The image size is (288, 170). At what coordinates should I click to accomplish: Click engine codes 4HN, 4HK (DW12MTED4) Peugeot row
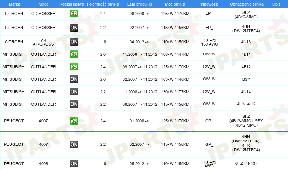coord(246,143)
